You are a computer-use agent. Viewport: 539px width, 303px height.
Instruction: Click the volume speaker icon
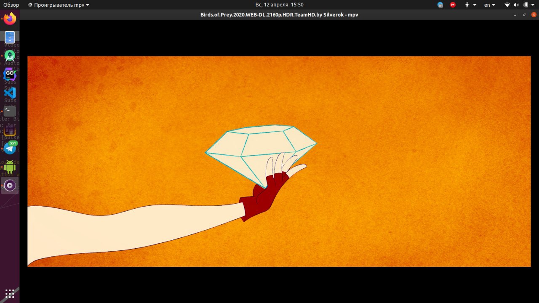516,5
